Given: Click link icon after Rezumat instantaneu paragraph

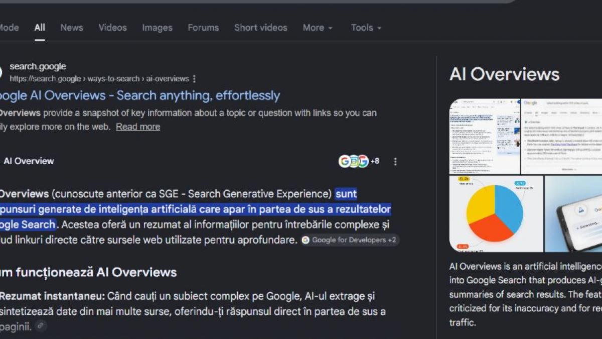Looking at the screenshot, I should [x=41, y=326].
